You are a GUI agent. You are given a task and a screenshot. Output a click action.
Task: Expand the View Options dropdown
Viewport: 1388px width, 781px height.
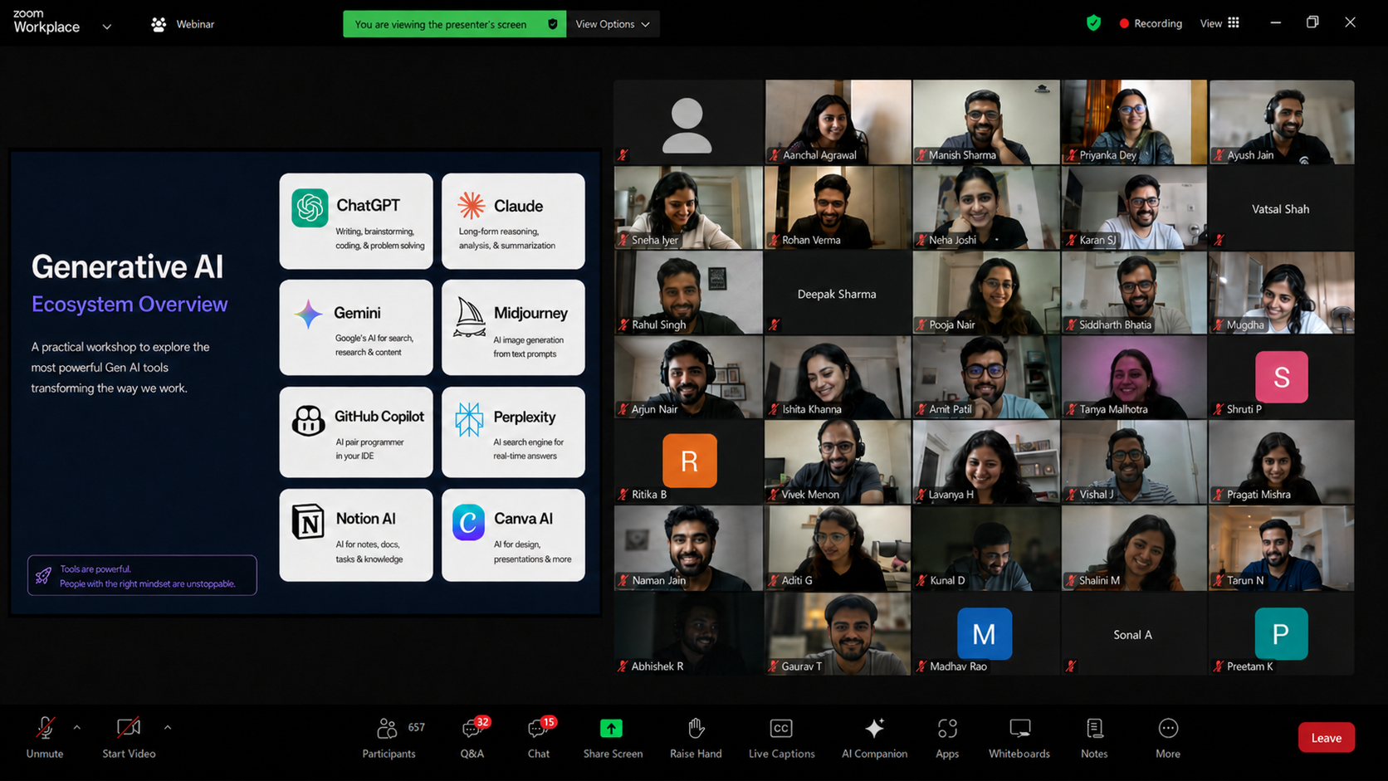pos(613,24)
